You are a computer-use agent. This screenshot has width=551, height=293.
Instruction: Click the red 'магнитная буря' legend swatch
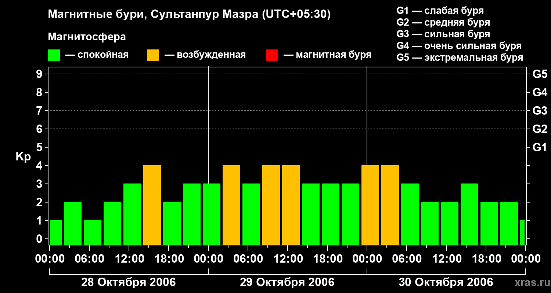[272, 55]
